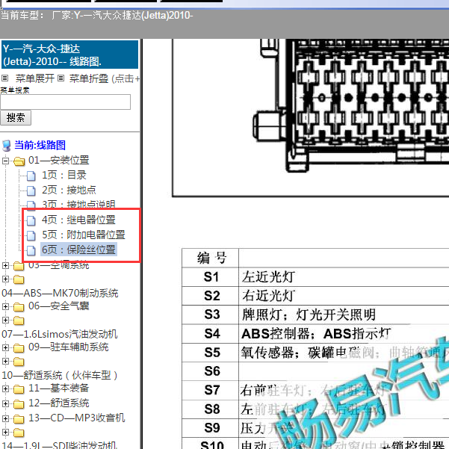Click folder icon above 10—舒适系统 label
This screenshot has width=449, height=449.
(19, 362)
